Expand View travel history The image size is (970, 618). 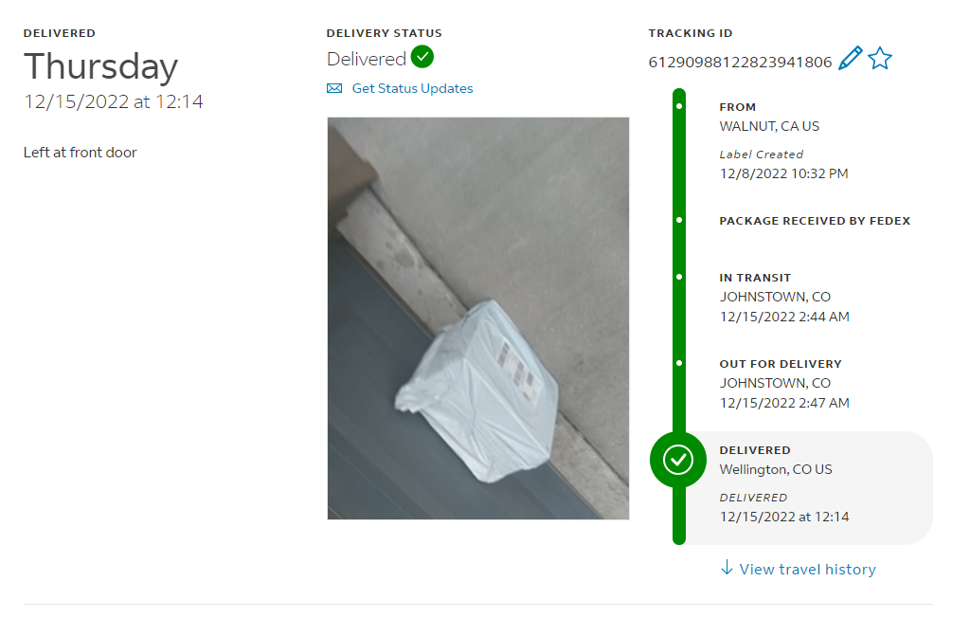tap(807, 569)
